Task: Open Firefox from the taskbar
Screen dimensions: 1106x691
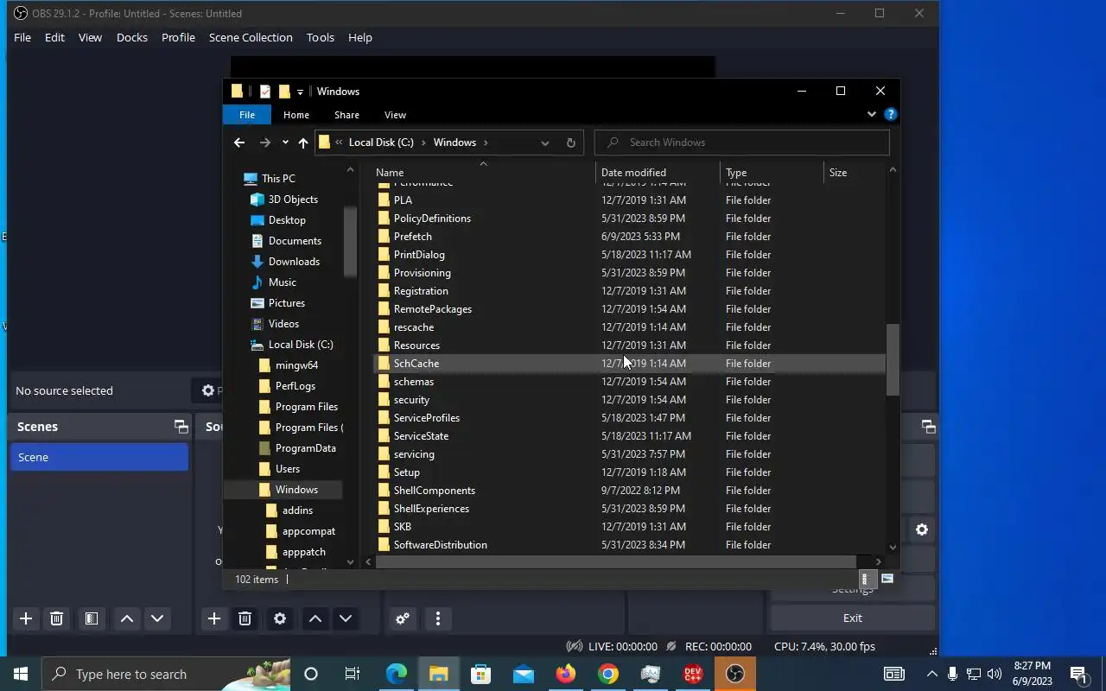Action: [566, 674]
